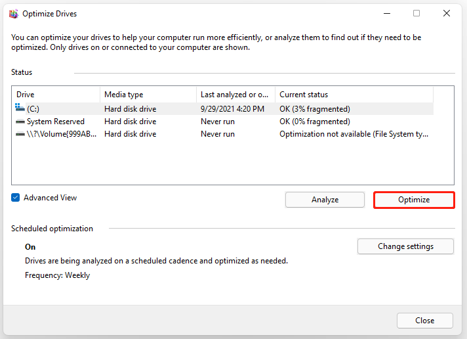467x339 pixels.
Task: Click the Optimize Drives app icon in title bar
Action: tap(13, 14)
